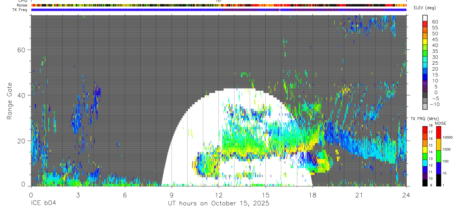
Task: Select the blue 15–20 ELEV colorbar segment
Action: click(425, 71)
